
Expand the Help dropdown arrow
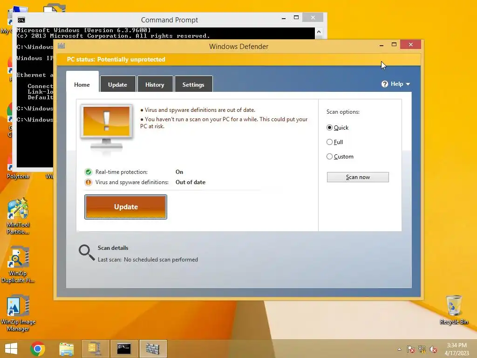click(408, 84)
